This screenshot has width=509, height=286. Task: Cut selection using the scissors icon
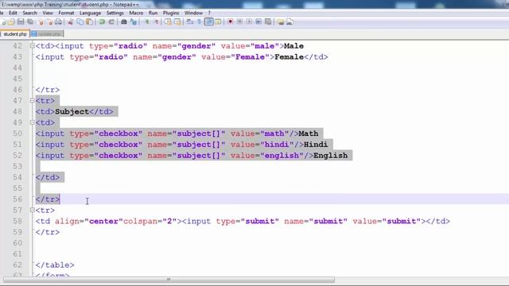(70, 21)
